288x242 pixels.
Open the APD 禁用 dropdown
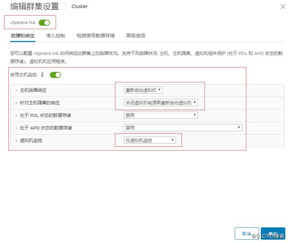click(x=183, y=127)
